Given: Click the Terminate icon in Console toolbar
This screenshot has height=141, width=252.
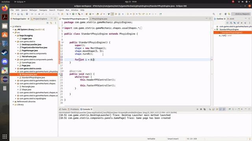Looking at the screenshot, I should (197, 109).
